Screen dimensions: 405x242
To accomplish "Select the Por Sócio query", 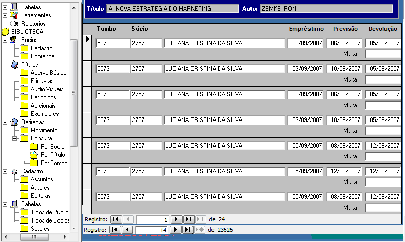I will 47,147.
